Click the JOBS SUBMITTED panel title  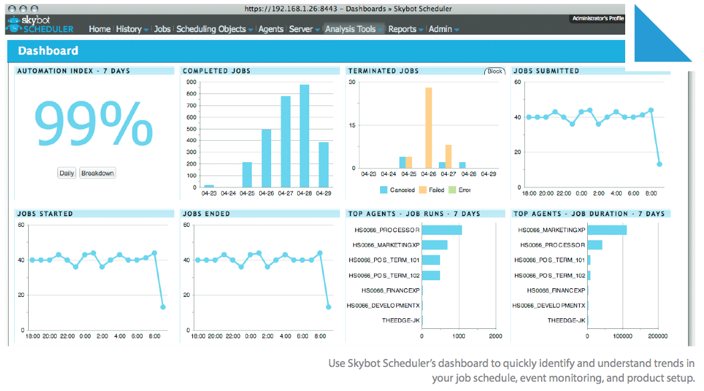(x=546, y=71)
